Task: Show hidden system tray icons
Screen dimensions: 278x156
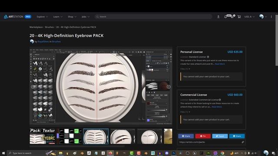Action: click(x=242, y=153)
